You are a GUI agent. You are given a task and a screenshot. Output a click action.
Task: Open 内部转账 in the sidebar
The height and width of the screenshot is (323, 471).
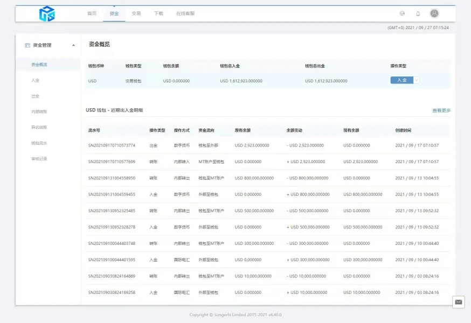[x=39, y=112]
